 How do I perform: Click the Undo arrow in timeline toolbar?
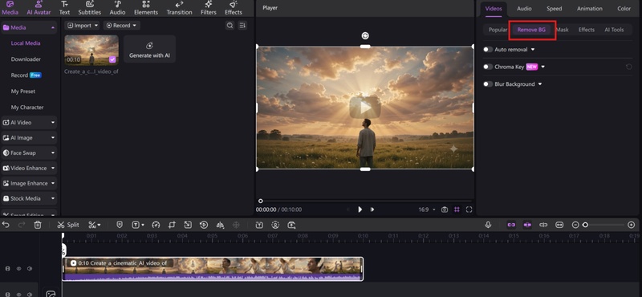click(6, 225)
